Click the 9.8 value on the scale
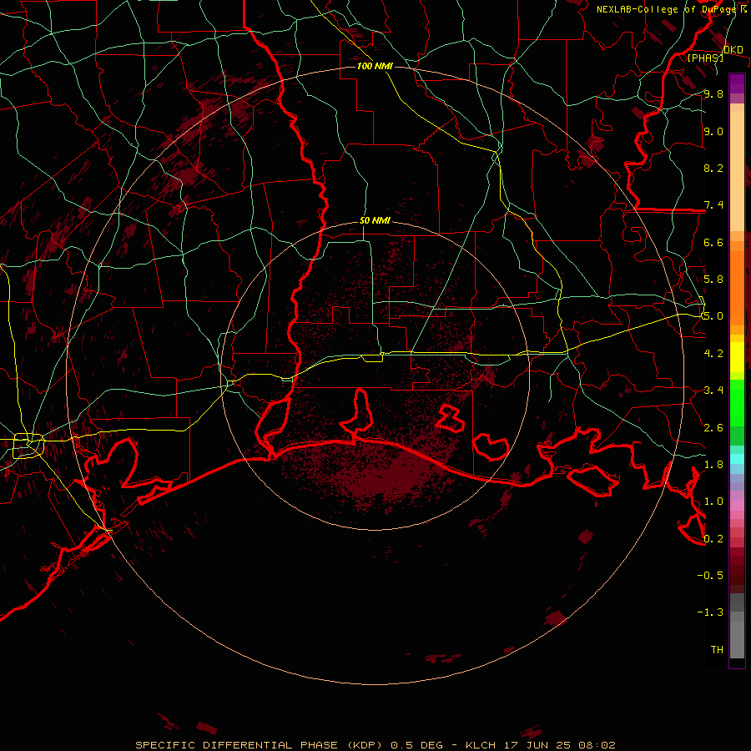 click(713, 94)
